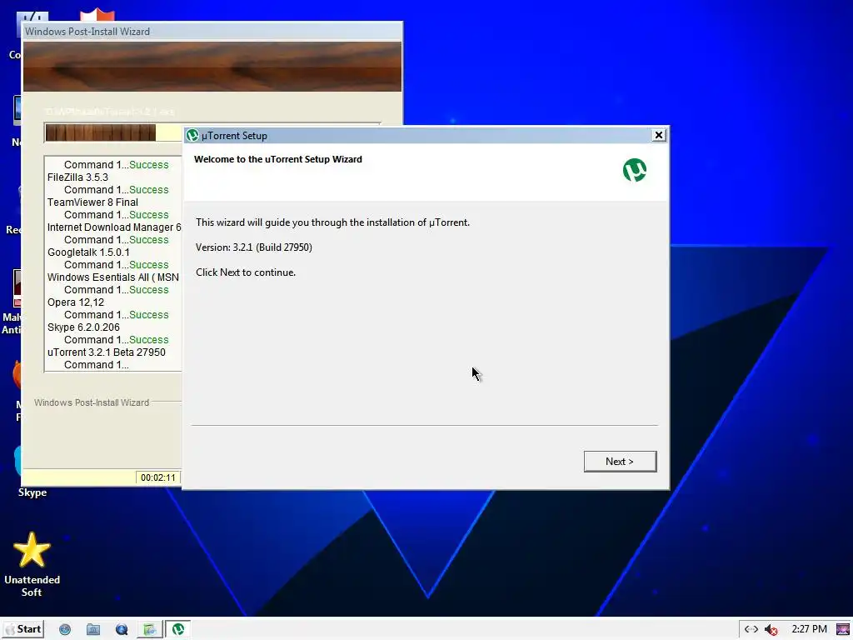Select the Opera 12,12 log row
Image resolution: width=853 pixels, height=640 pixels.
tap(76, 302)
